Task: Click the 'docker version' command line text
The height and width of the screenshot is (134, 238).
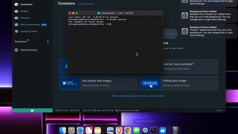Action: pos(118,19)
